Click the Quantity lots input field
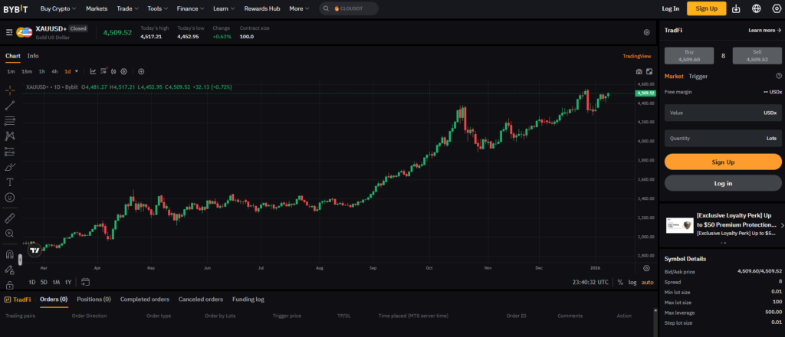Viewport: 785px width, 337px height. click(722, 139)
